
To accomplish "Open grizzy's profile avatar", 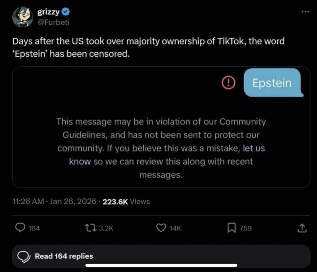I will coord(22,16).
